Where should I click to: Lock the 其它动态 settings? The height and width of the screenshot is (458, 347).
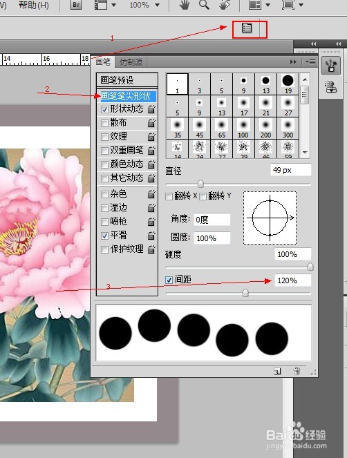[151, 178]
